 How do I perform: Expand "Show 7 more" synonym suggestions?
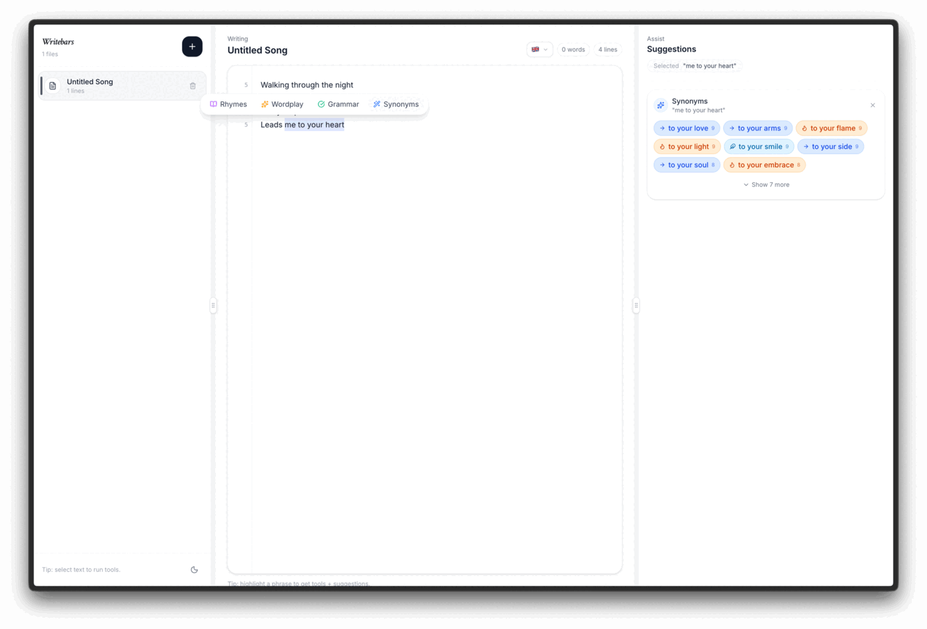click(x=766, y=184)
